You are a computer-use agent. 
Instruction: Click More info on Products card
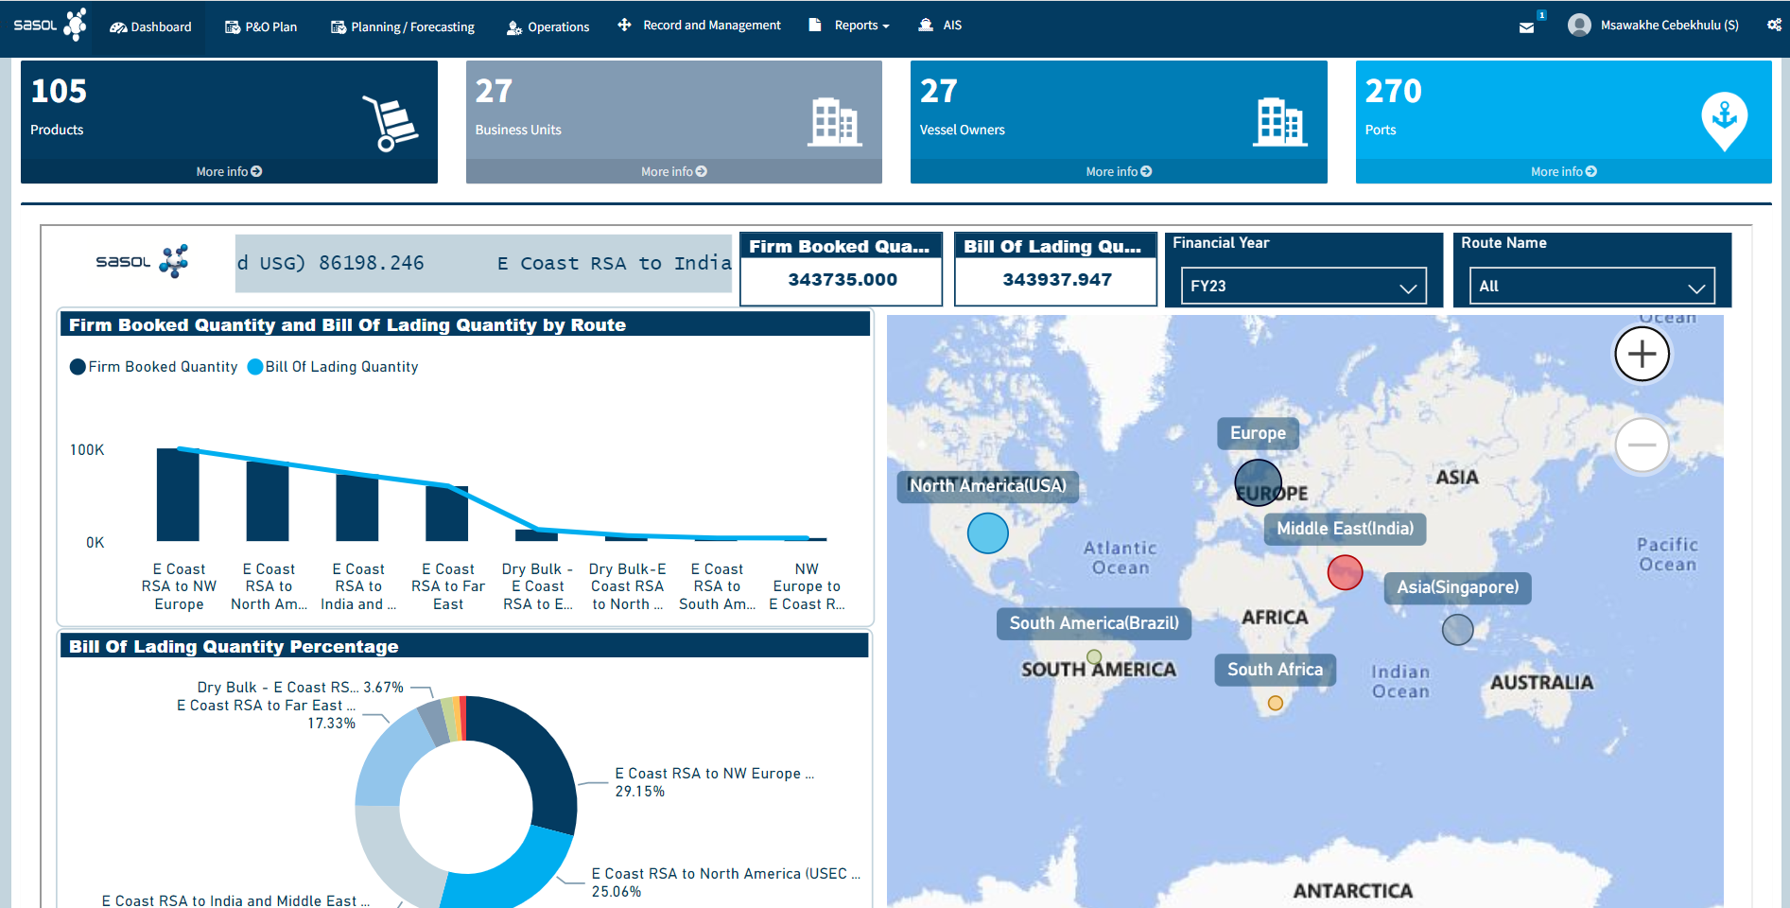[229, 171]
